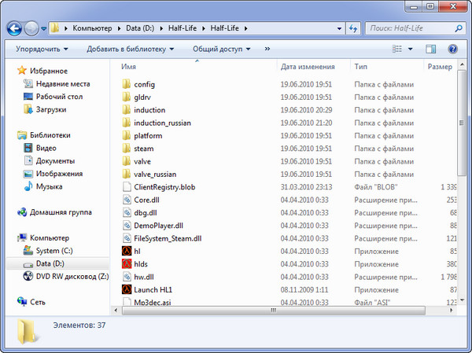Open System (C:) drive
The height and width of the screenshot is (353, 472).
pyautogui.click(x=54, y=251)
